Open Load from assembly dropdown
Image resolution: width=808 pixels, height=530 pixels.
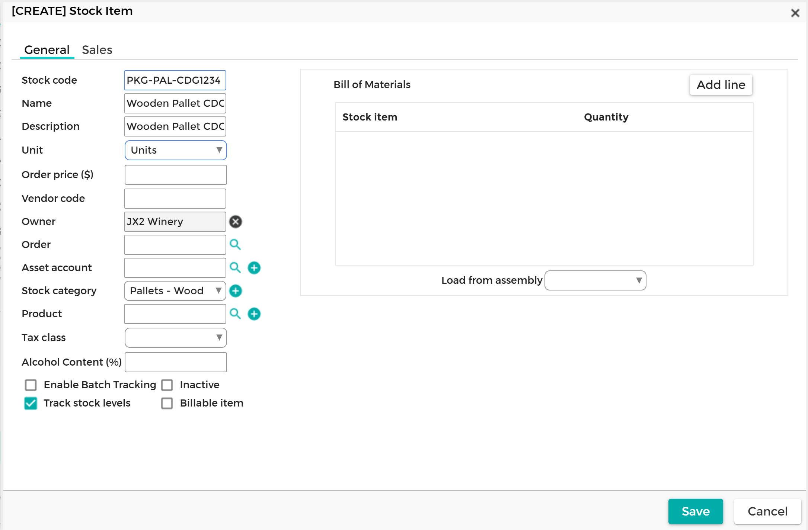[595, 280]
